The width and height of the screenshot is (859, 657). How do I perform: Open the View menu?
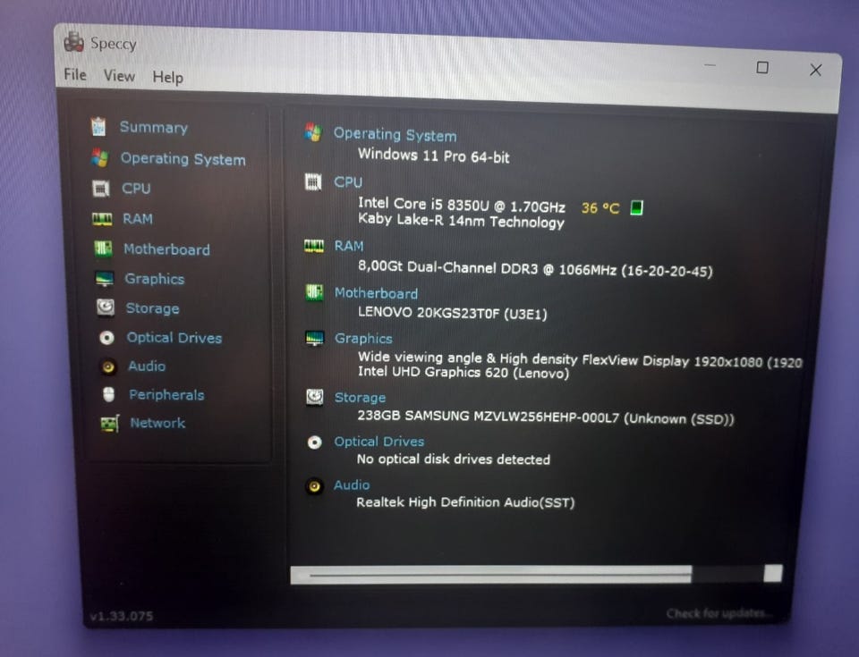coord(119,76)
